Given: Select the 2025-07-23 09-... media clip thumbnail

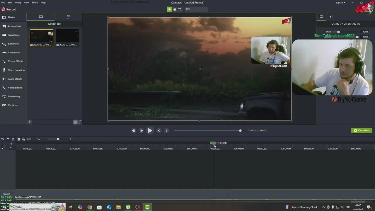Looking at the screenshot, I should tap(67, 38).
